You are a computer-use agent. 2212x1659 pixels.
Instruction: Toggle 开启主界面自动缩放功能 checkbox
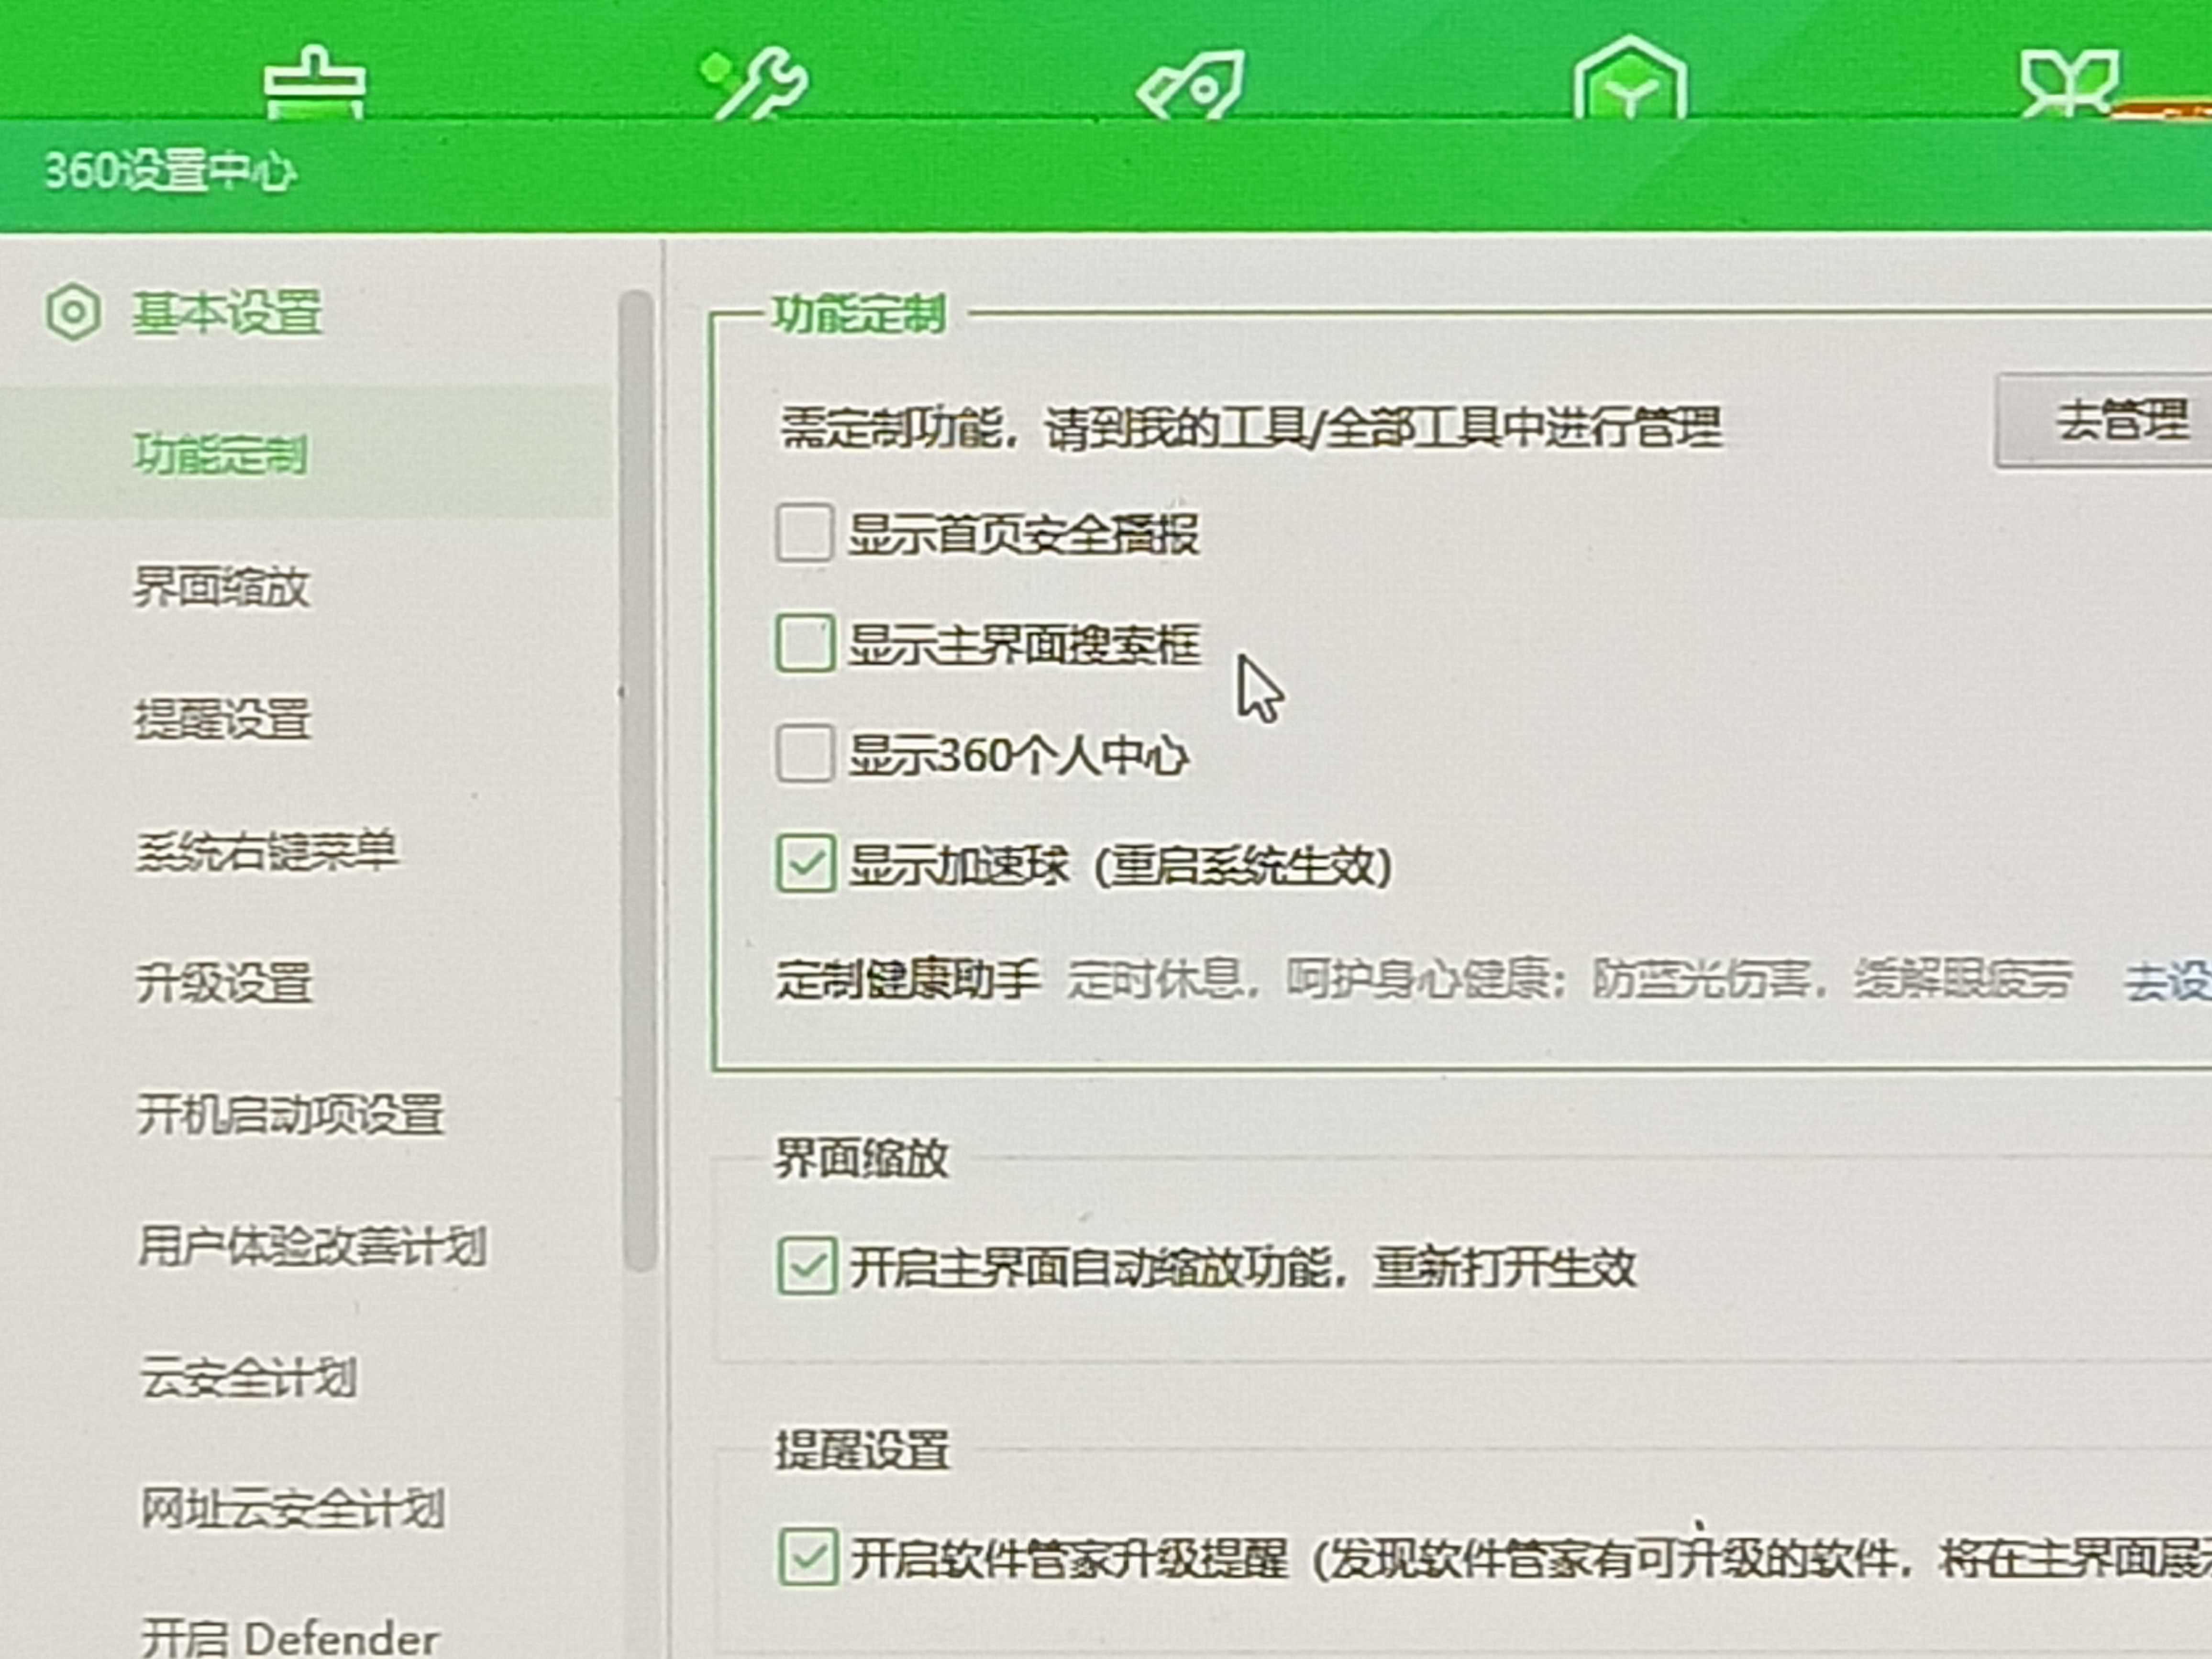point(807,1266)
